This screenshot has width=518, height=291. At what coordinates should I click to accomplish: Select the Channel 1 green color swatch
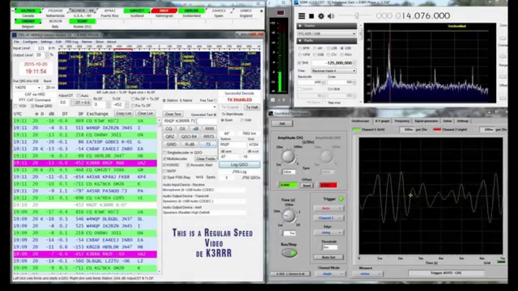(357, 130)
